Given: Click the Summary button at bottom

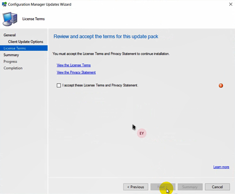Looking at the screenshot, I should click(x=190, y=187).
